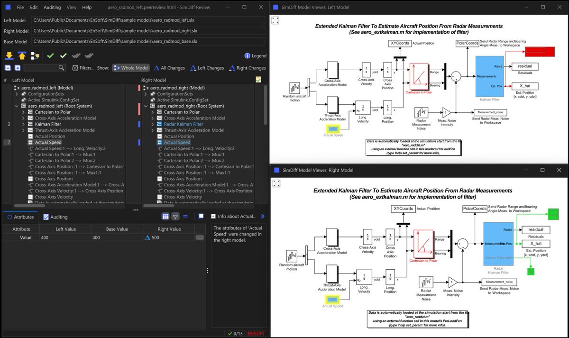
Task: Click the audit checklist icon above right tree
Action: (258, 80)
